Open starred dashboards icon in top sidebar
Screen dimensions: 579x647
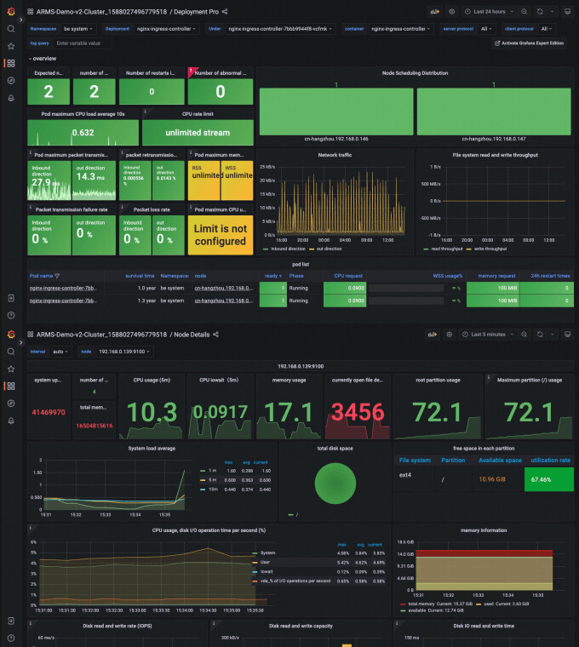pos(11,46)
